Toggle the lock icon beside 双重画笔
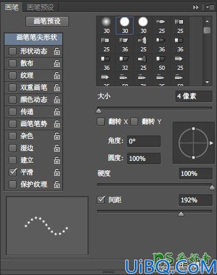The width and height of the screenshot is (217, 275). click(57, 88)
